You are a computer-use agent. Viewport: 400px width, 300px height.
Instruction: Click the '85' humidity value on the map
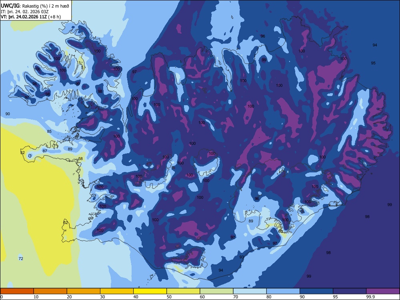(x=49, y=132)
